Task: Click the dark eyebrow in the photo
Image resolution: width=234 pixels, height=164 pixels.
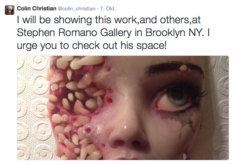Action: pos(174,67)
